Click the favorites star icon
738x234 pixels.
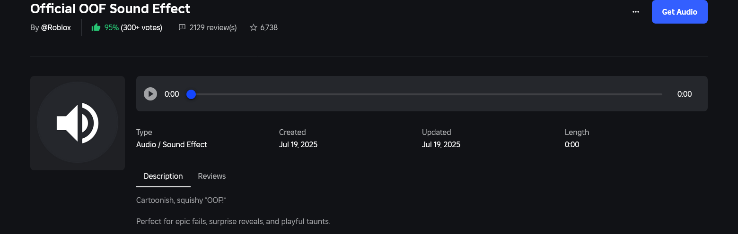point(253,27)
